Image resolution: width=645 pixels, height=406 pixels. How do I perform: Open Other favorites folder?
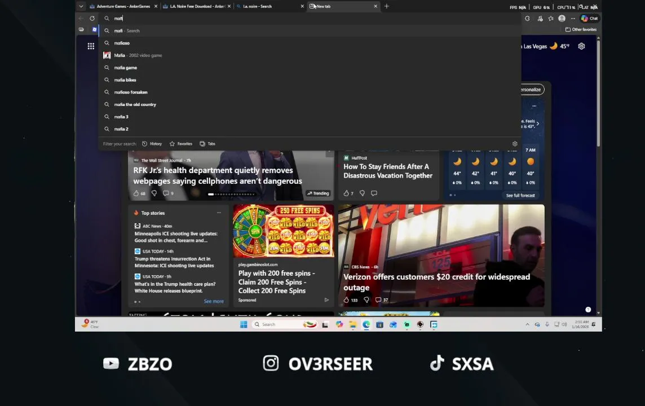[x=581, y=30]
